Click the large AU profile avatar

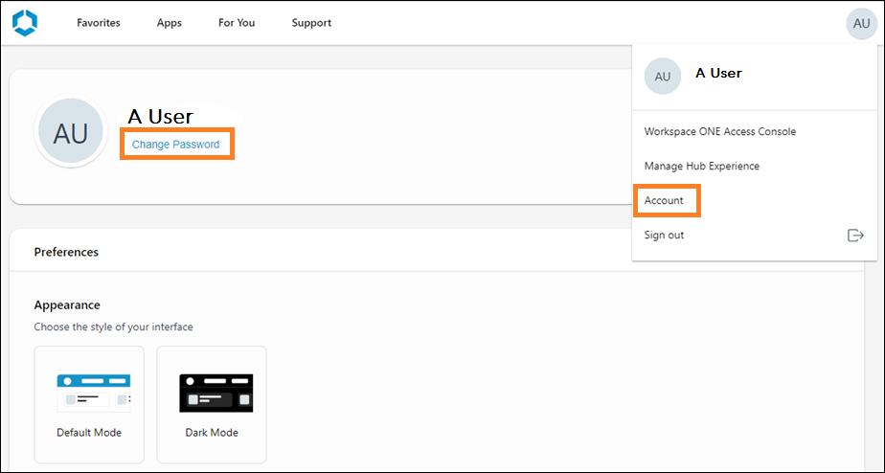tap(71, 131)
